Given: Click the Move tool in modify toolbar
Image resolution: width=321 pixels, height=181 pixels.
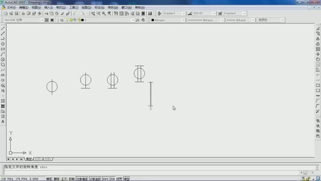Looking at the screenshot, I should tap(317, 54).
